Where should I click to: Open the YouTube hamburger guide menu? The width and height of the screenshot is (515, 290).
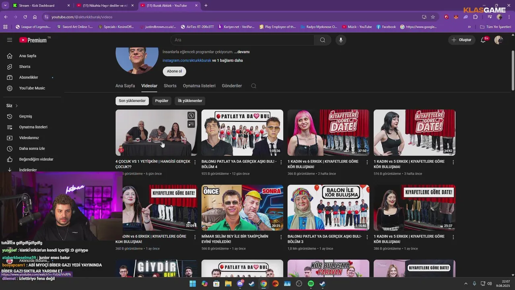pyautogui.click(x=10, y=40)
